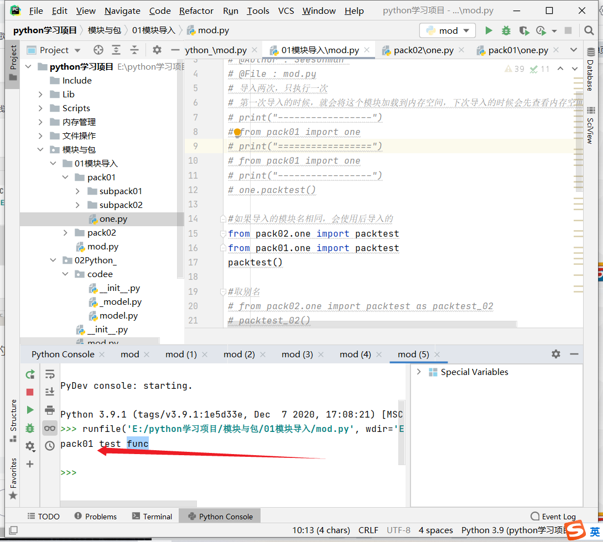
Task: Open the File menu
Action: click(36, 11)
